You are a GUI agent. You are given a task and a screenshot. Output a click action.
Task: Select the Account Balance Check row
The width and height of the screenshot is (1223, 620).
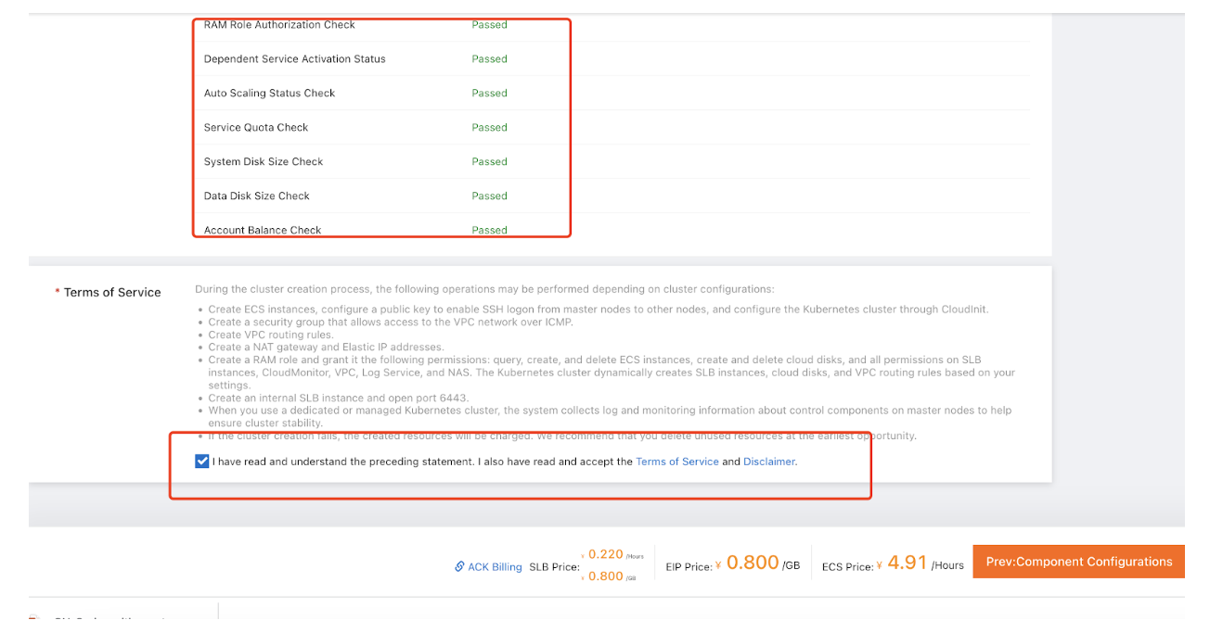[x=263, y=230]
